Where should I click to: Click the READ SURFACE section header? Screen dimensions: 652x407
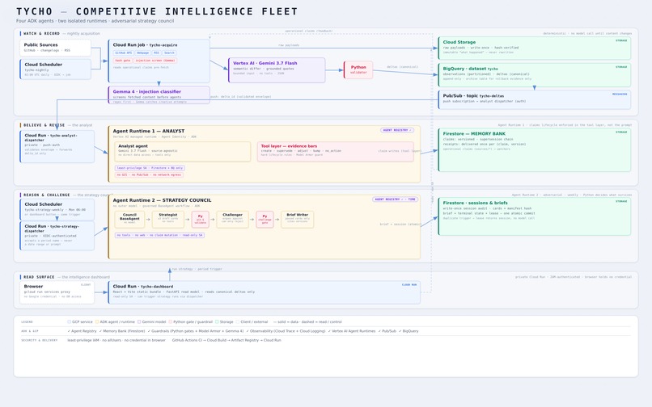coord(39,277)
